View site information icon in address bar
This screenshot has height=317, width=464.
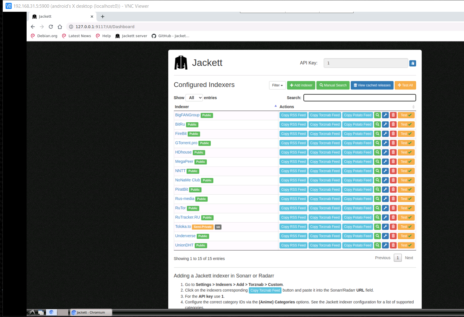[x=71, y=27]
